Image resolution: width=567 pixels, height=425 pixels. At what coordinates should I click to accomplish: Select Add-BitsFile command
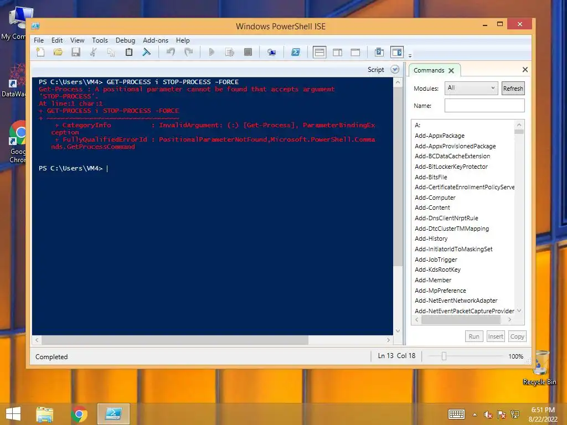tap(431, 177)
